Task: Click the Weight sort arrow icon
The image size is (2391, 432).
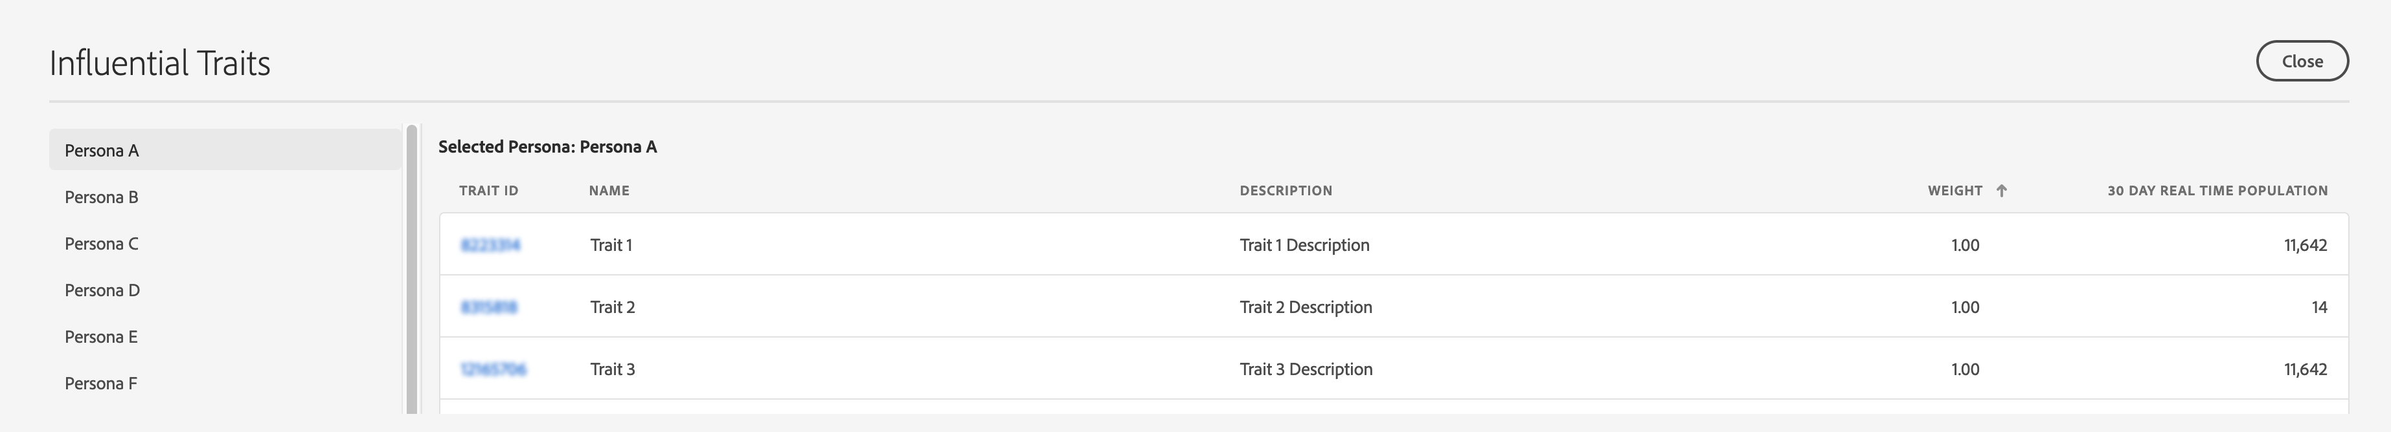Action: (2001, 191)
